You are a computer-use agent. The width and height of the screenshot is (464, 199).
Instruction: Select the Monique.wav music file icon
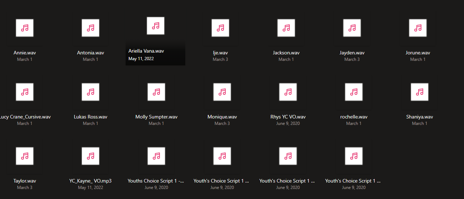tap(222, 92)
